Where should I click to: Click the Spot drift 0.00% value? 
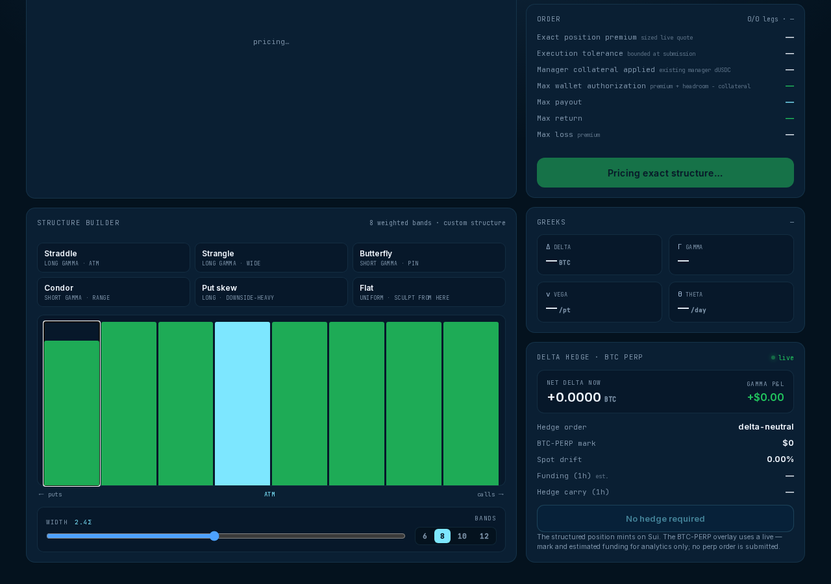[x=780, y=459]
